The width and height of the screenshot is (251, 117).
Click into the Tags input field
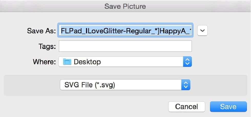coord(125,46)
